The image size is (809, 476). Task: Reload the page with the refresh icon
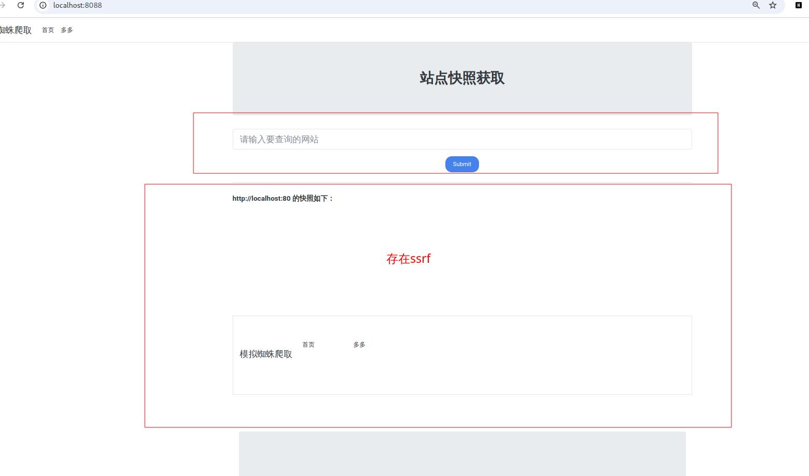pyautogui.click(x=21, y=5)
